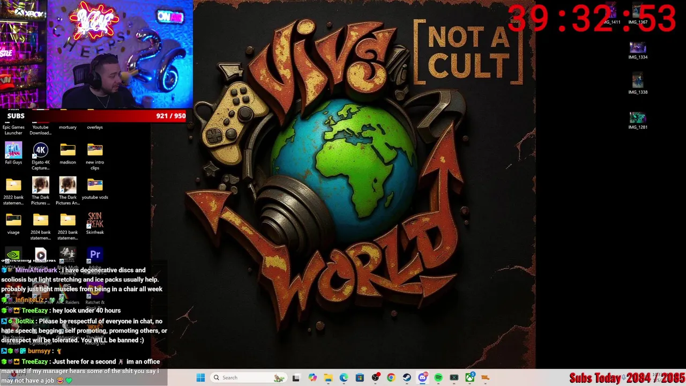This screenshot has height=386, width=686.
Task: Launch the Adobe Premiere Pro shortcut
Action: pos(95,255)
